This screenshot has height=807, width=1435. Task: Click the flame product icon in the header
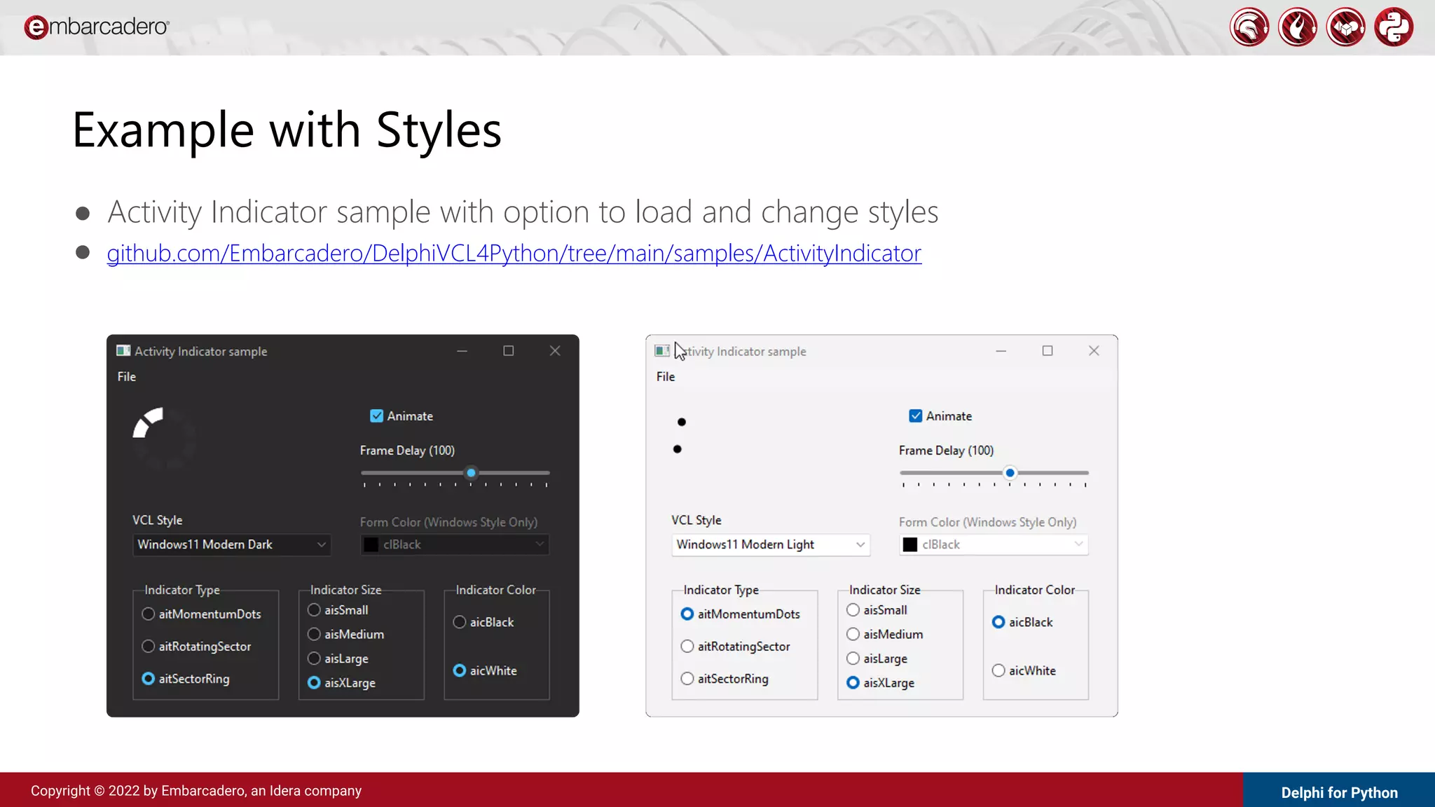(1298, 27)
